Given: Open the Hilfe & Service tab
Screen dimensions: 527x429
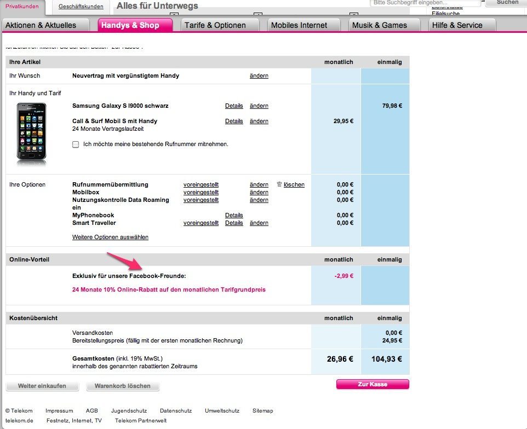Looking at the screenshot, I should 462,25.
